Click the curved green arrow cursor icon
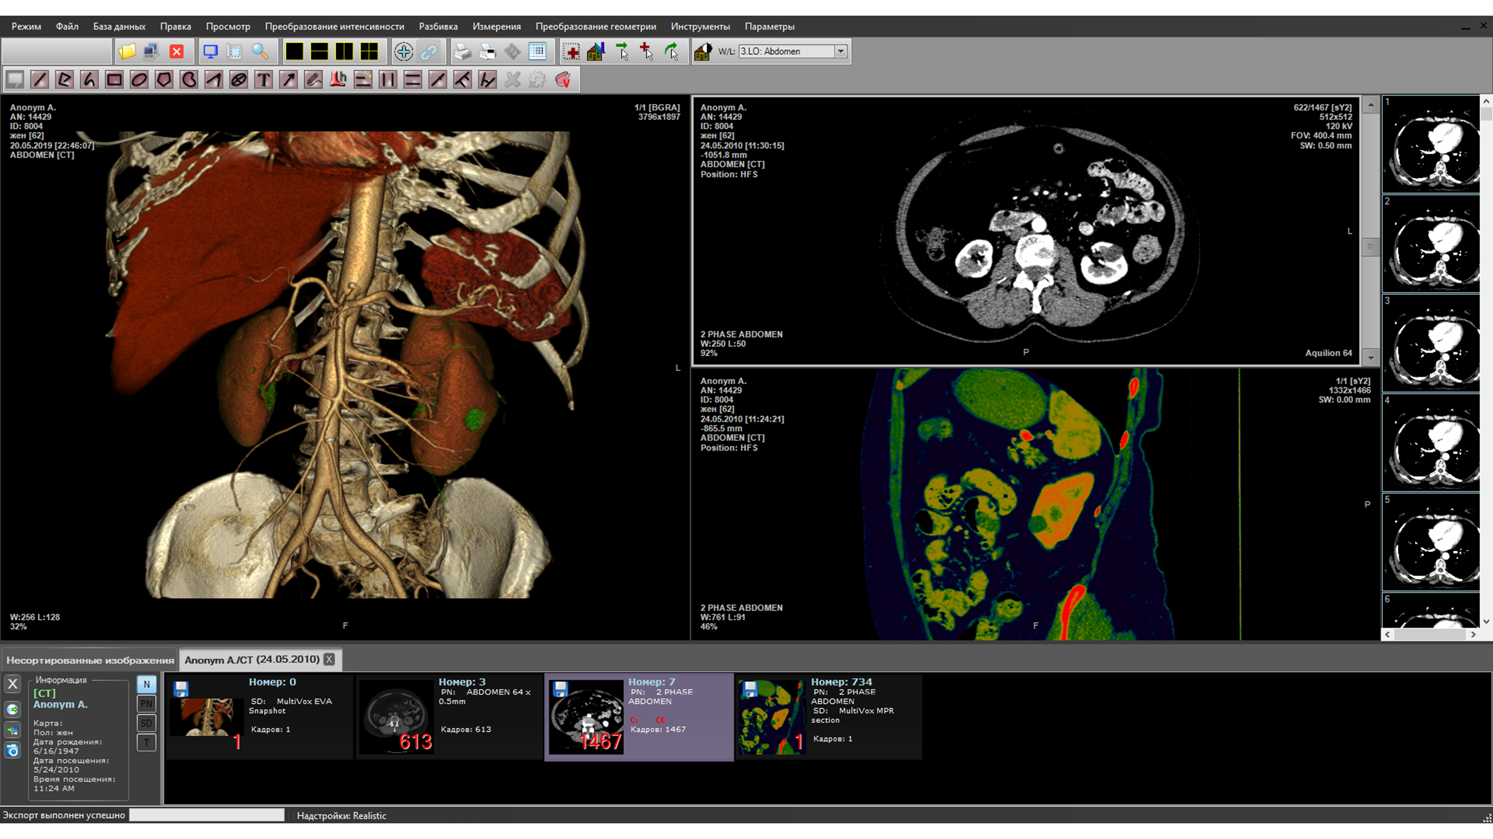 click(x=671, y=51)
